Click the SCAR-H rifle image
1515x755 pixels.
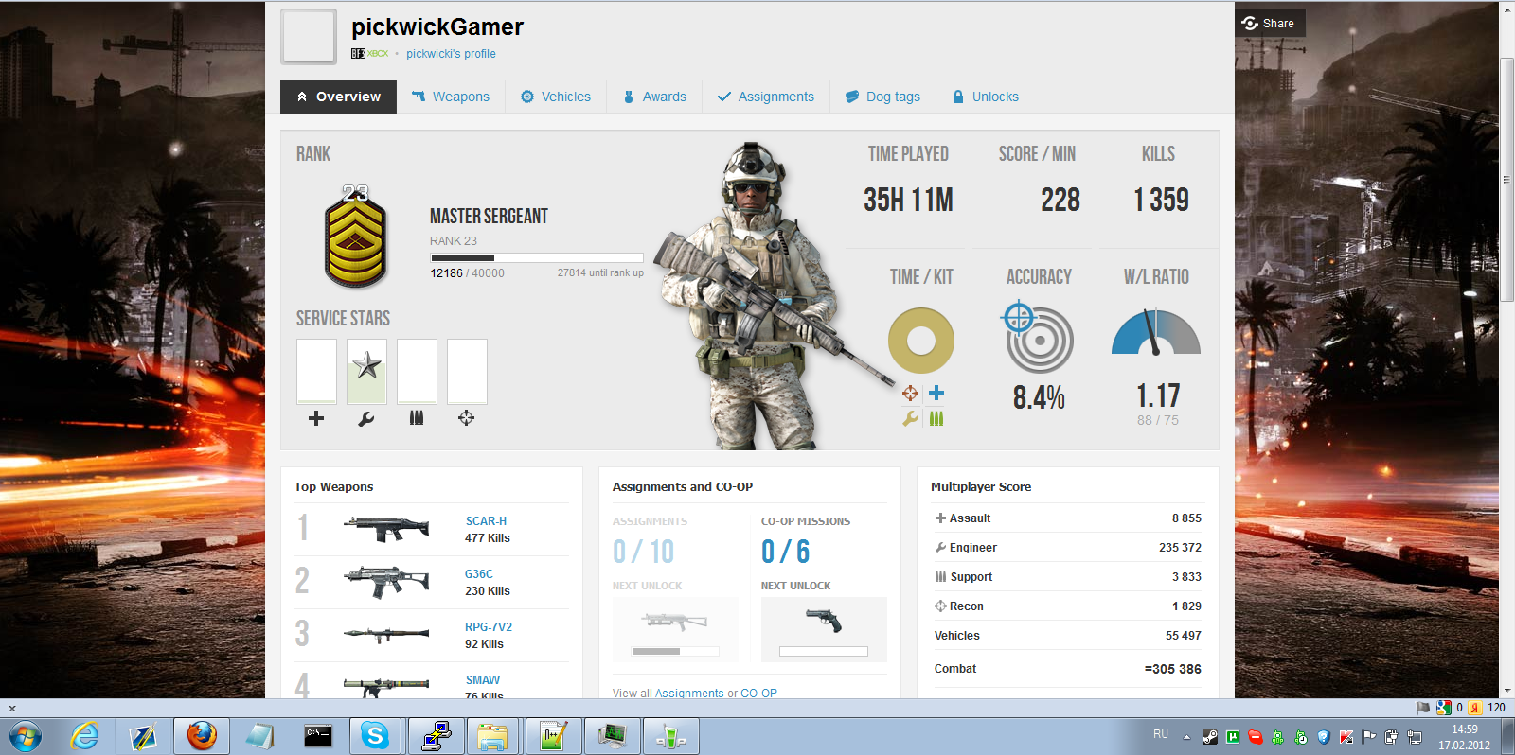386,528
